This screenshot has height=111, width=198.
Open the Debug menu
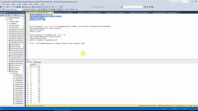coord(25,4)
